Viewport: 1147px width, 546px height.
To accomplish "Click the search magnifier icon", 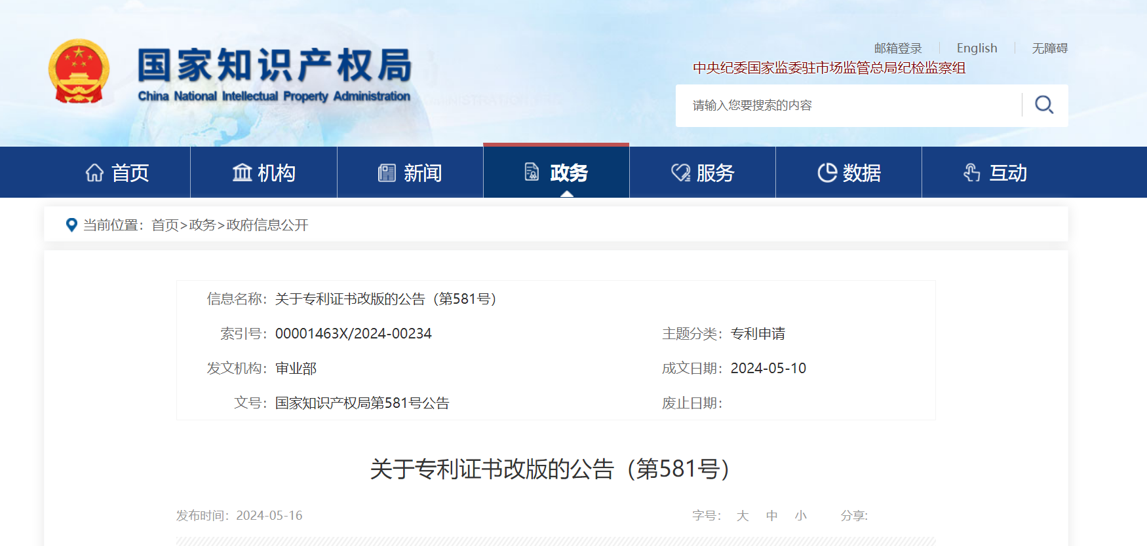I will tap(1044, 105).
